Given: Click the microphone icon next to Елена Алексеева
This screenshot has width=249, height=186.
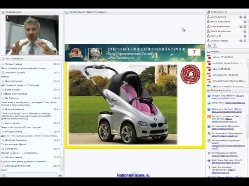Looking at the screenshot, I should (245, 22).
